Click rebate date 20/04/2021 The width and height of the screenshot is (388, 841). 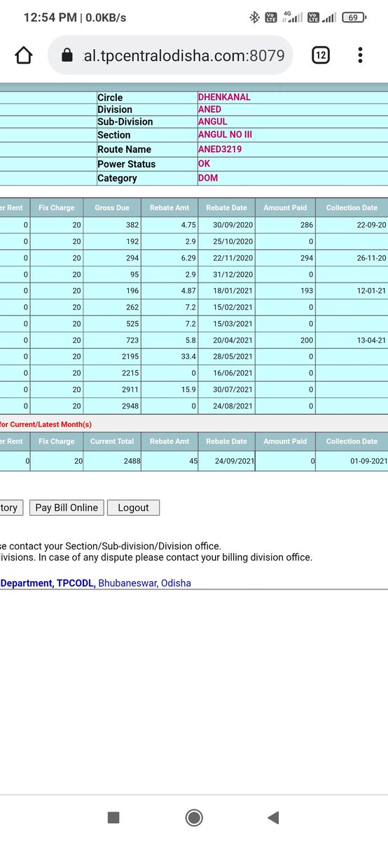(x=233, y=340)
